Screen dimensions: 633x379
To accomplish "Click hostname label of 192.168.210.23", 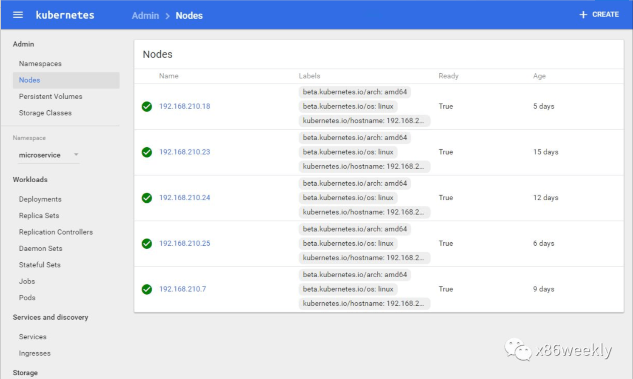I will point(364,167).
